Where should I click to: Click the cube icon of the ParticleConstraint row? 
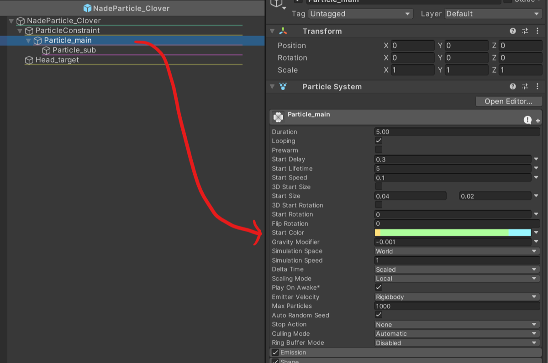click(x=29, y=31)
